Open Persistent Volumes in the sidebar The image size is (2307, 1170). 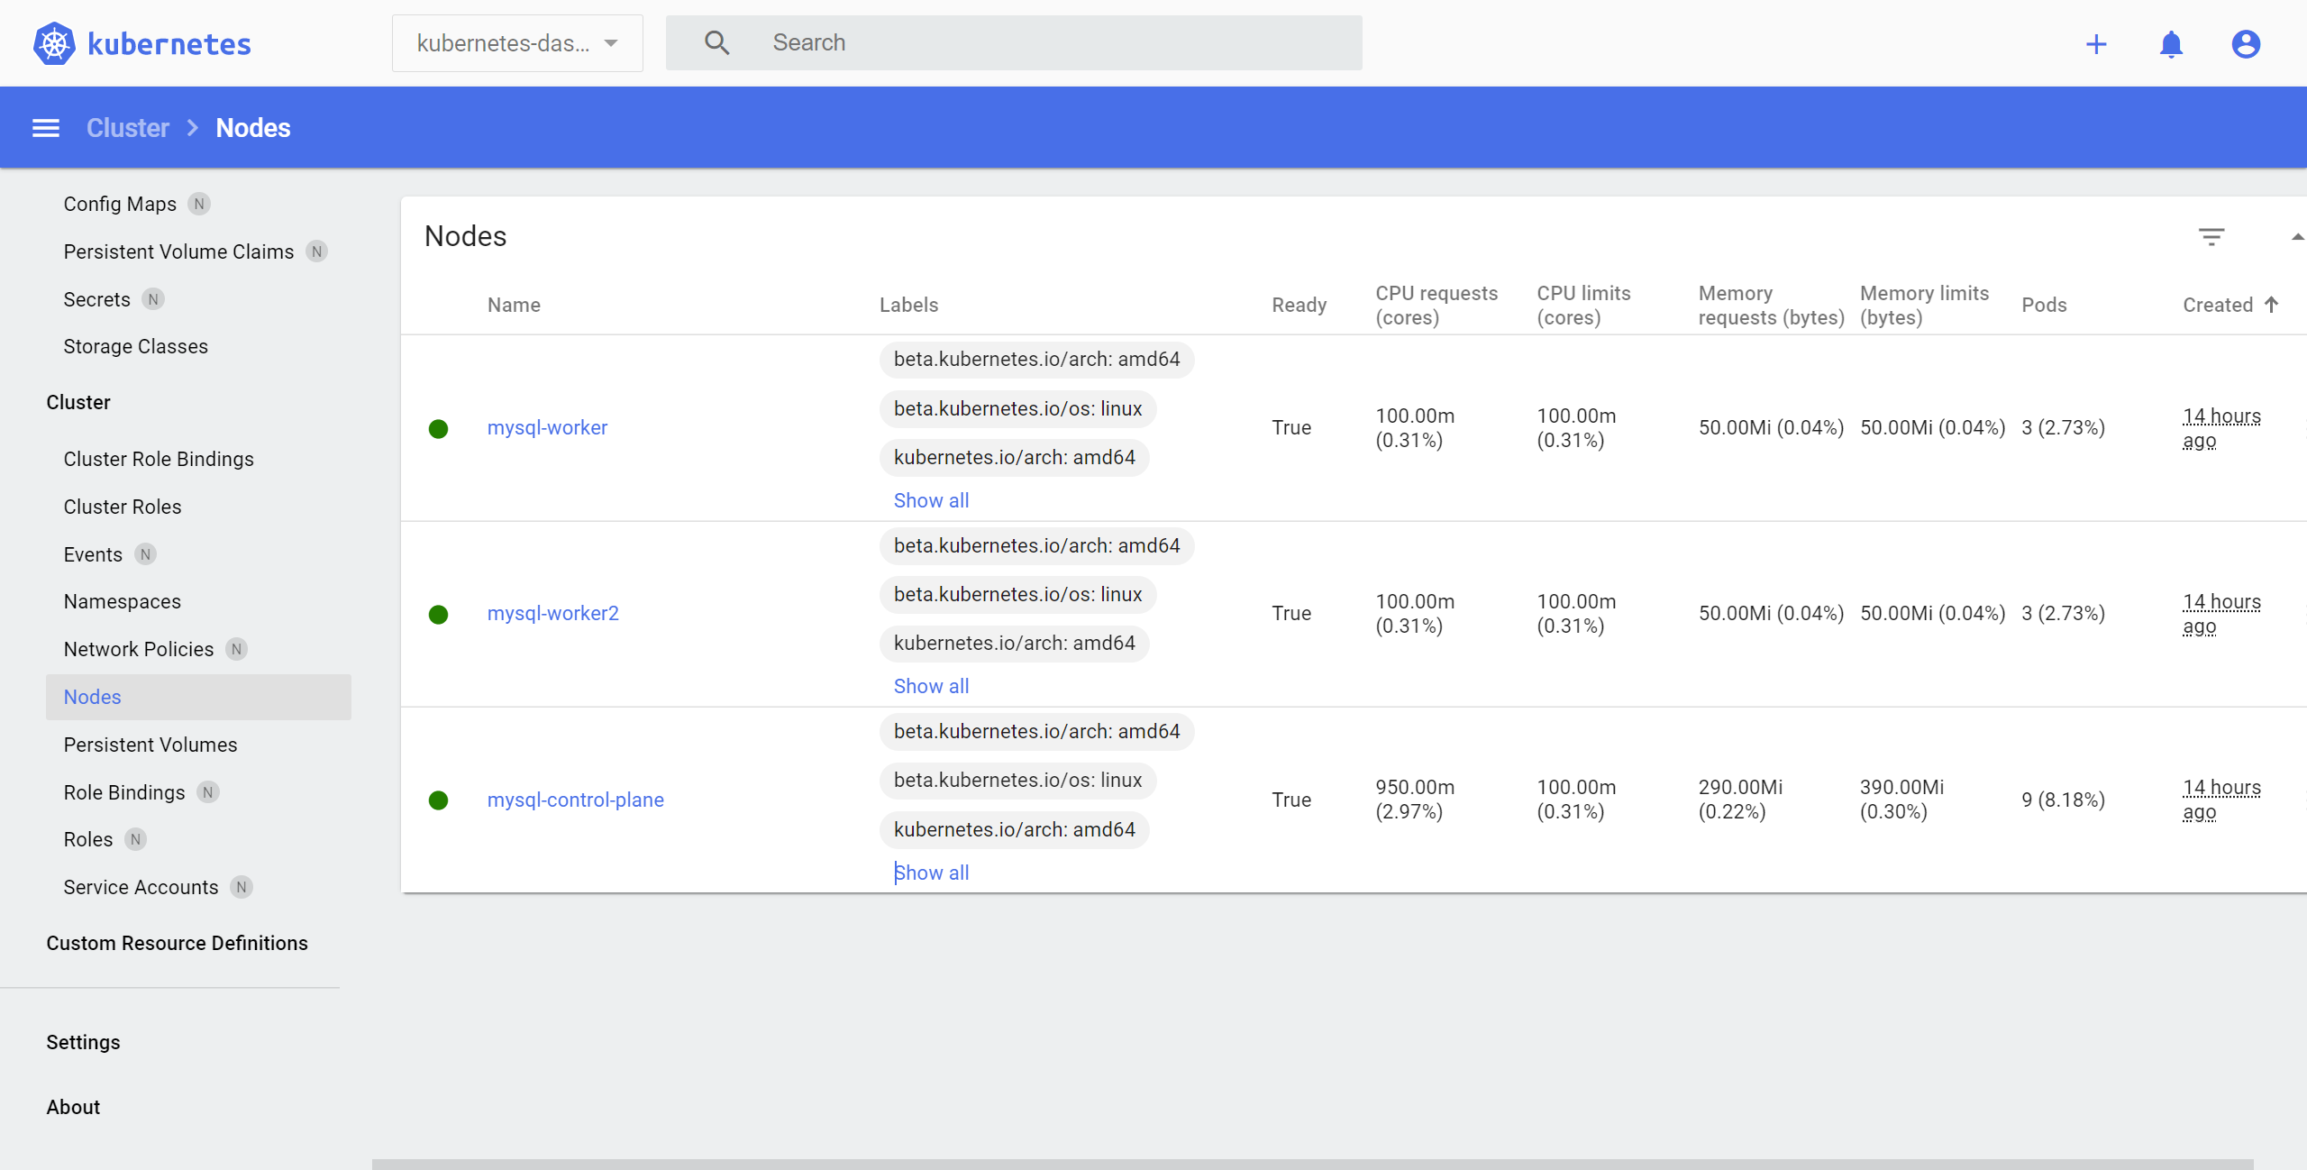click(150, 745)
